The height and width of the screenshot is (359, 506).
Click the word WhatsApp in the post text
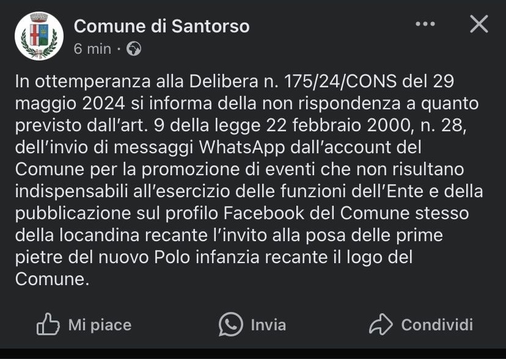(x=242, y=147)
